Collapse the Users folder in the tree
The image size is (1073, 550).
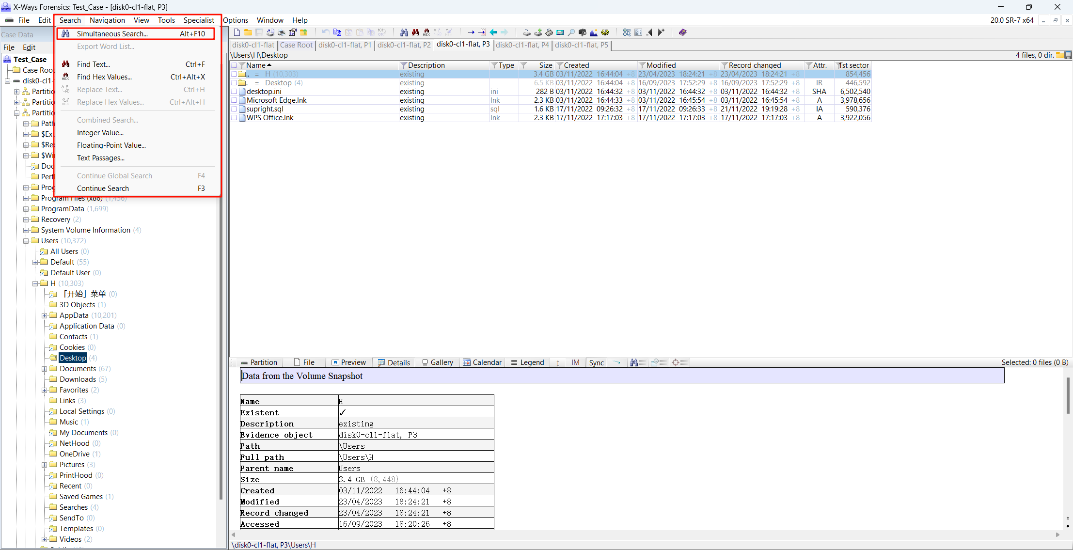tap(26, 241)
